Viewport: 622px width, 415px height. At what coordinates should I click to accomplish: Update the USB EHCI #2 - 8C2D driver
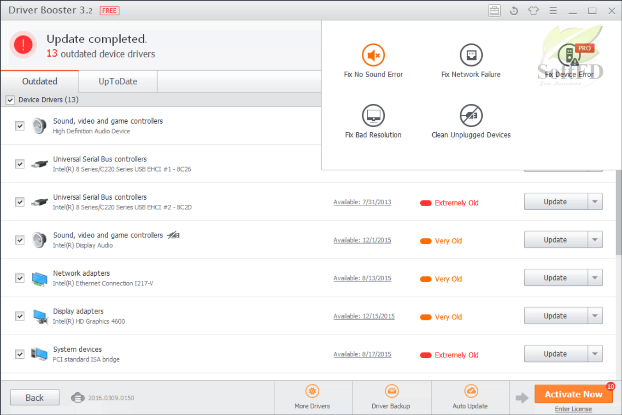[x=556, y=202]
